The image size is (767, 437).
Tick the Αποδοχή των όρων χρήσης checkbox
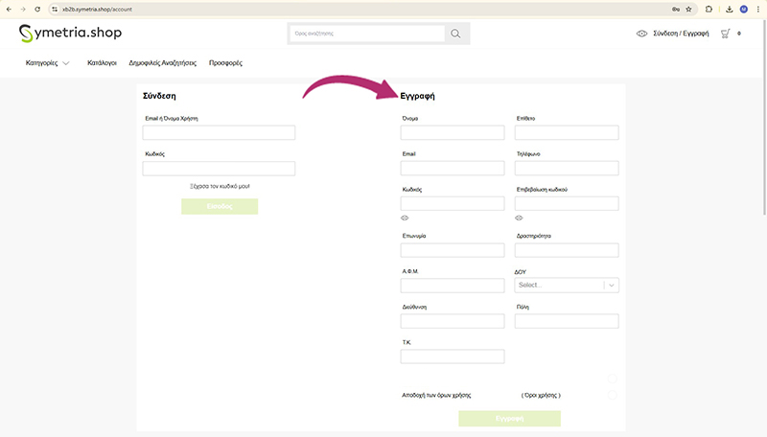(x=612, y=394)
